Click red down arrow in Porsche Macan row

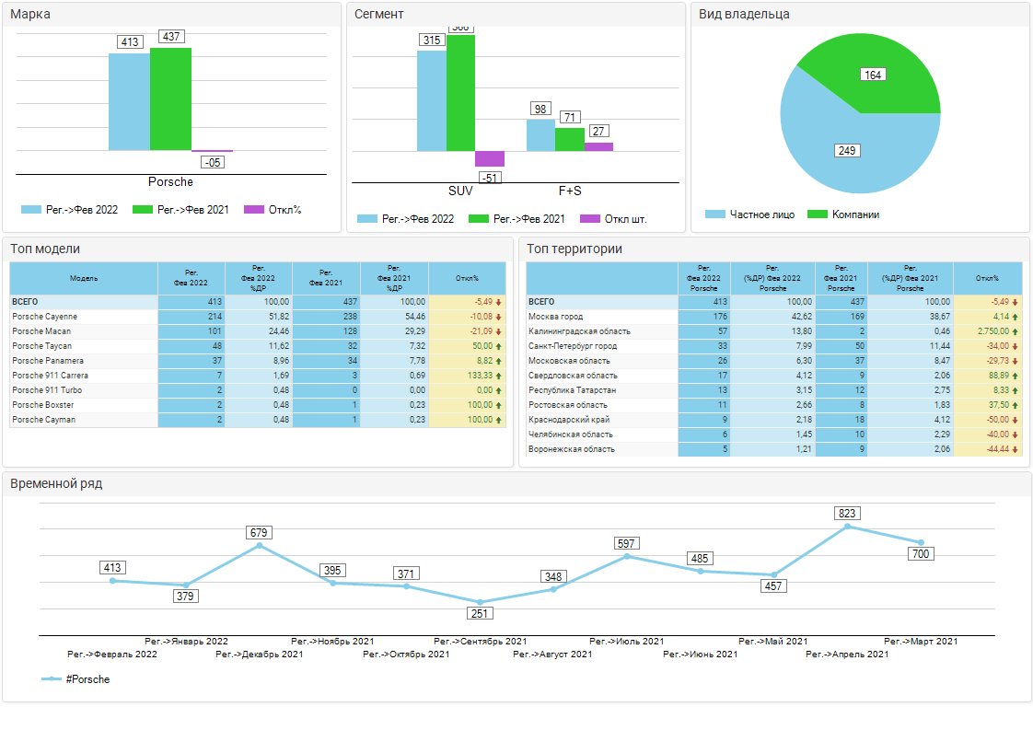498,331
